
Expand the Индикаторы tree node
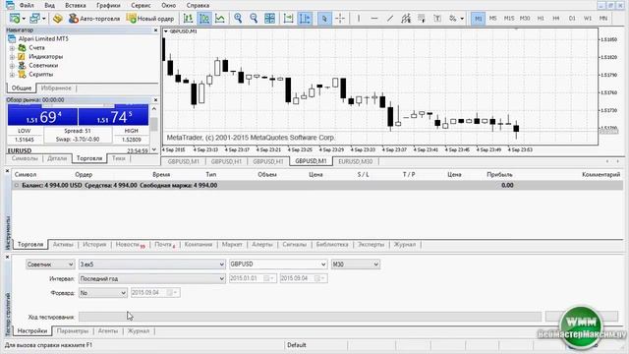[12, 57]
